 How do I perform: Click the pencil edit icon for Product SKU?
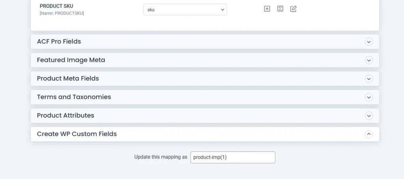(293, 9)
